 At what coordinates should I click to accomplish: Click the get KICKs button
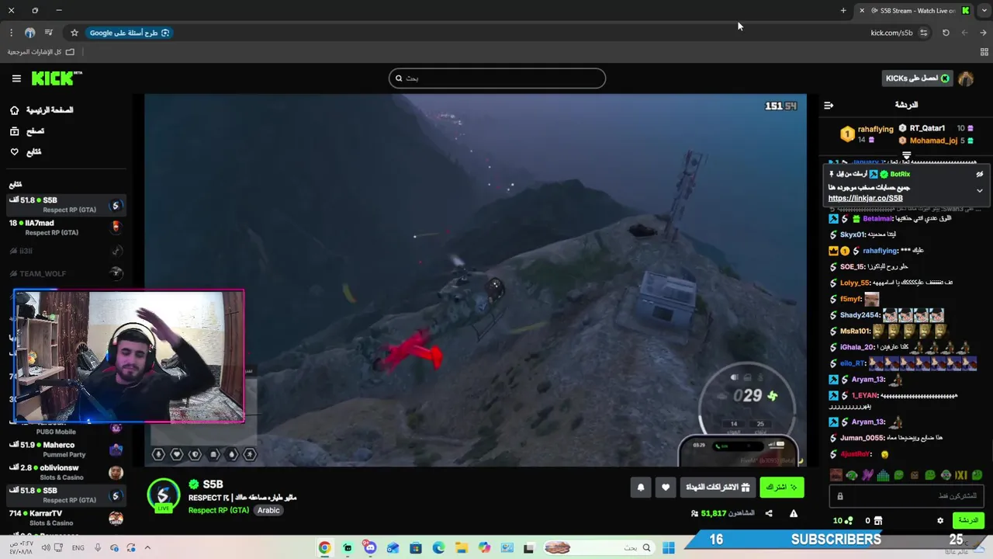click(x=917, y=78)
